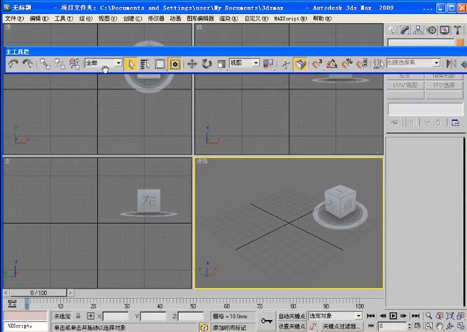Switch to the Hierarchy command panel tab
The height and width of the screenshot is (332, 467).
point(418,30)
